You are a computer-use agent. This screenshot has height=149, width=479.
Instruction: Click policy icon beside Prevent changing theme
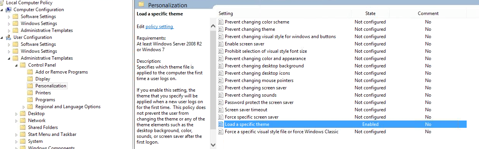click(221, 29)
